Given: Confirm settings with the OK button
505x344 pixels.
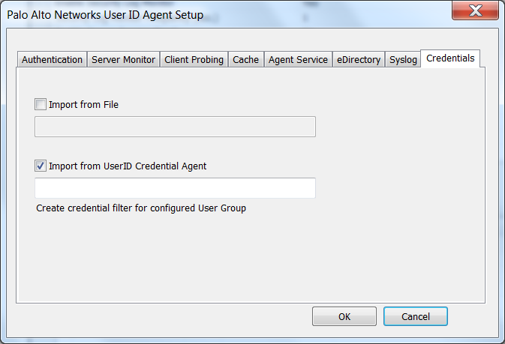Looking at the screenshot, I should 344,317.
